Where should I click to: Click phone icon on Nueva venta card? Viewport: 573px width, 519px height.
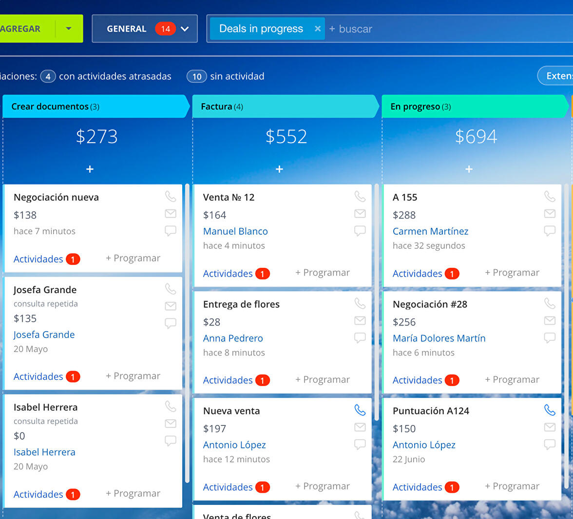(360, 410)
